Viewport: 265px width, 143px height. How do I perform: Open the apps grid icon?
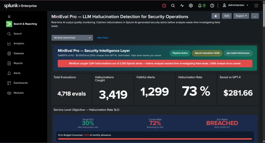pyautogui.click(x=256, y=6)
